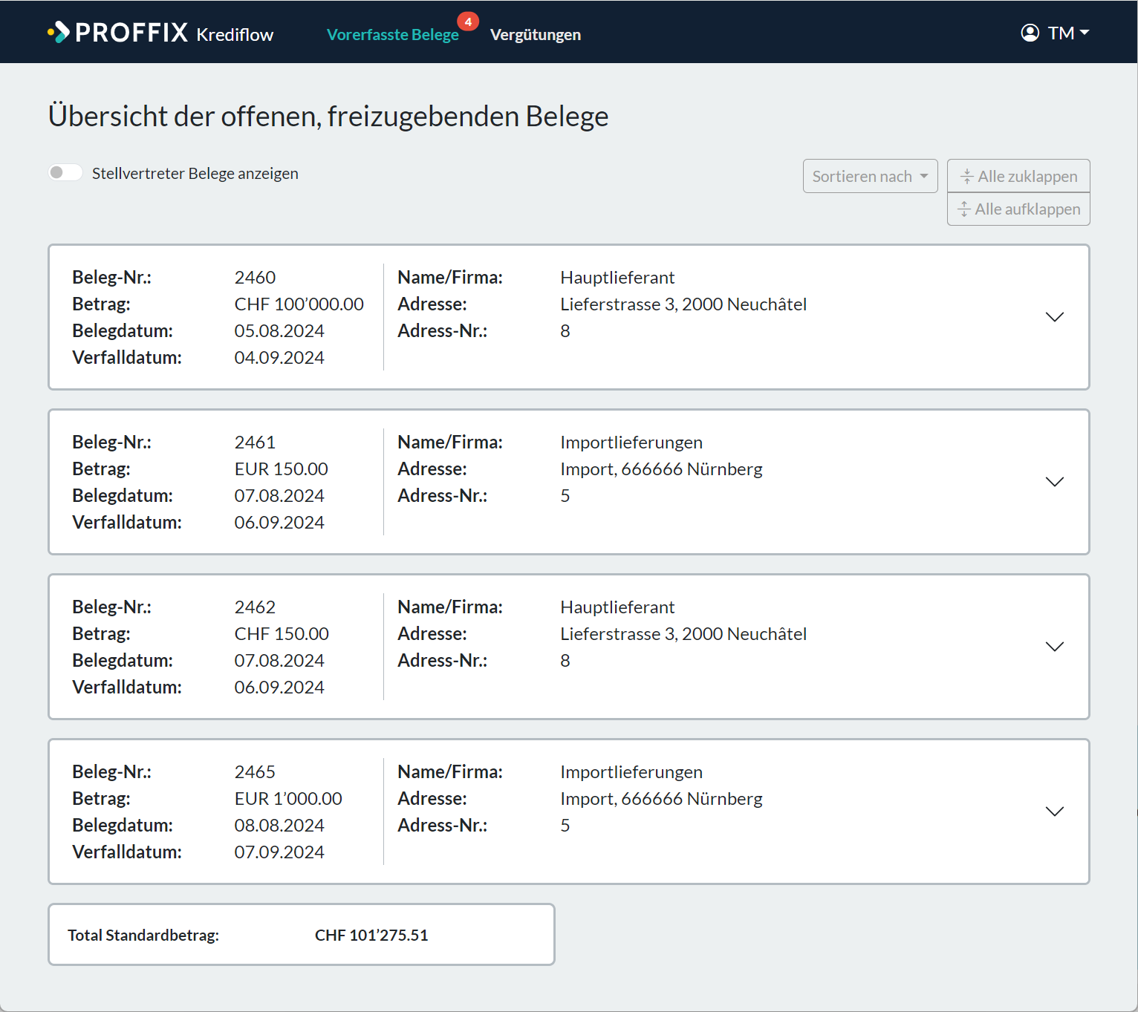
Task: Expand Beleg 2461 details chevron
Action: pyautogui.click(x=1054, y=482)
